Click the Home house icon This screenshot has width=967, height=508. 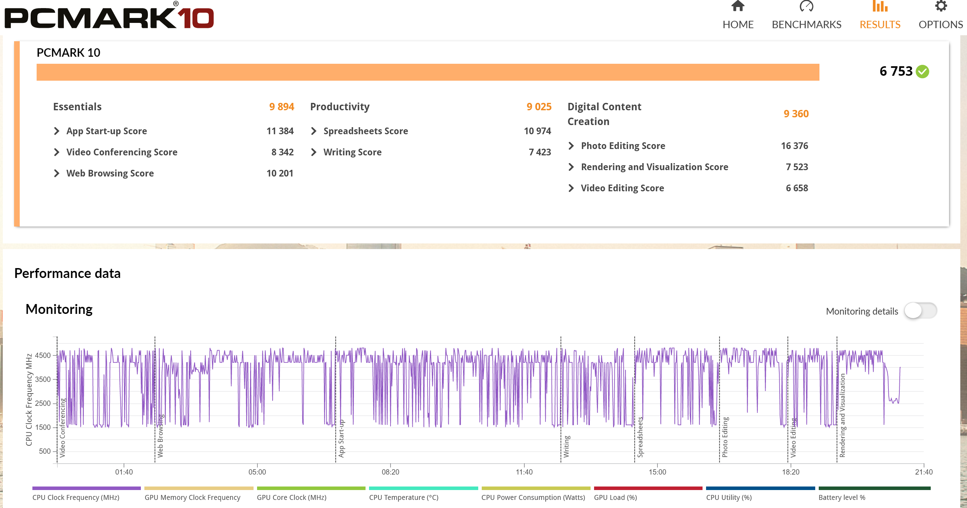click(x=738, y=6)
